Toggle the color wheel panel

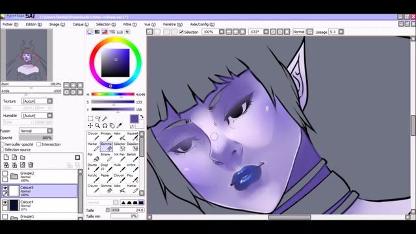tap(90, 32)
